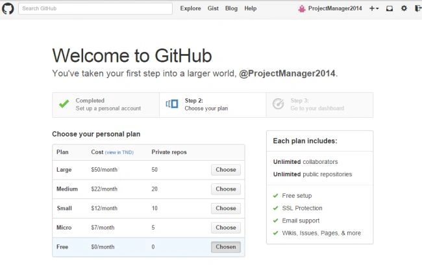Viewport: 422px width, 266px height.
Task: Click the $7/month cost cell
Action: pos(103,228)
